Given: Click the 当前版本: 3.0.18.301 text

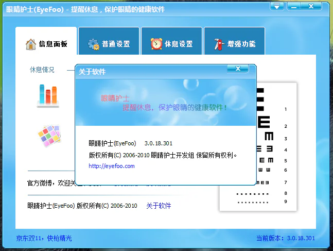Looking at the screenshot, I should point(286,238).
